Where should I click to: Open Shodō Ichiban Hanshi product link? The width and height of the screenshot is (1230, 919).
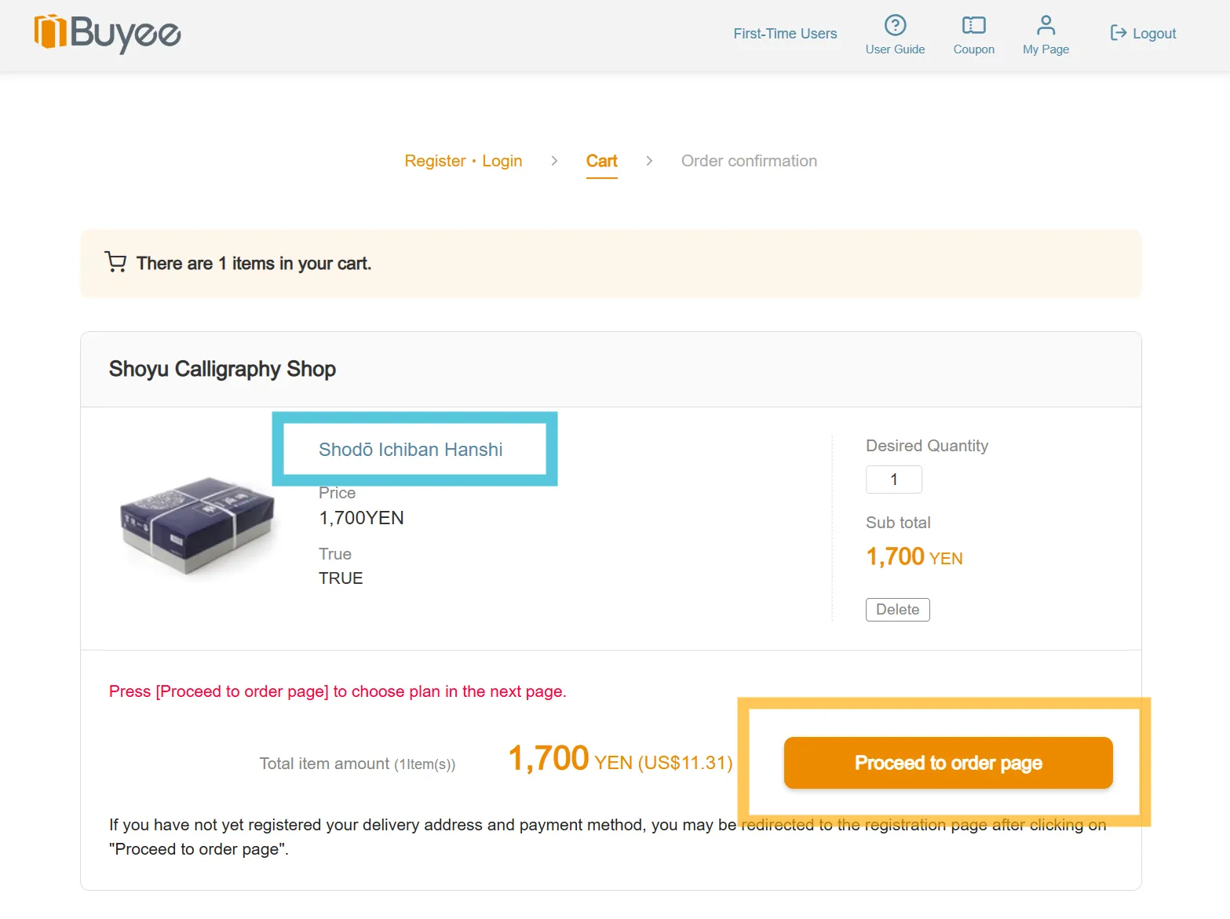coord(411,450)
